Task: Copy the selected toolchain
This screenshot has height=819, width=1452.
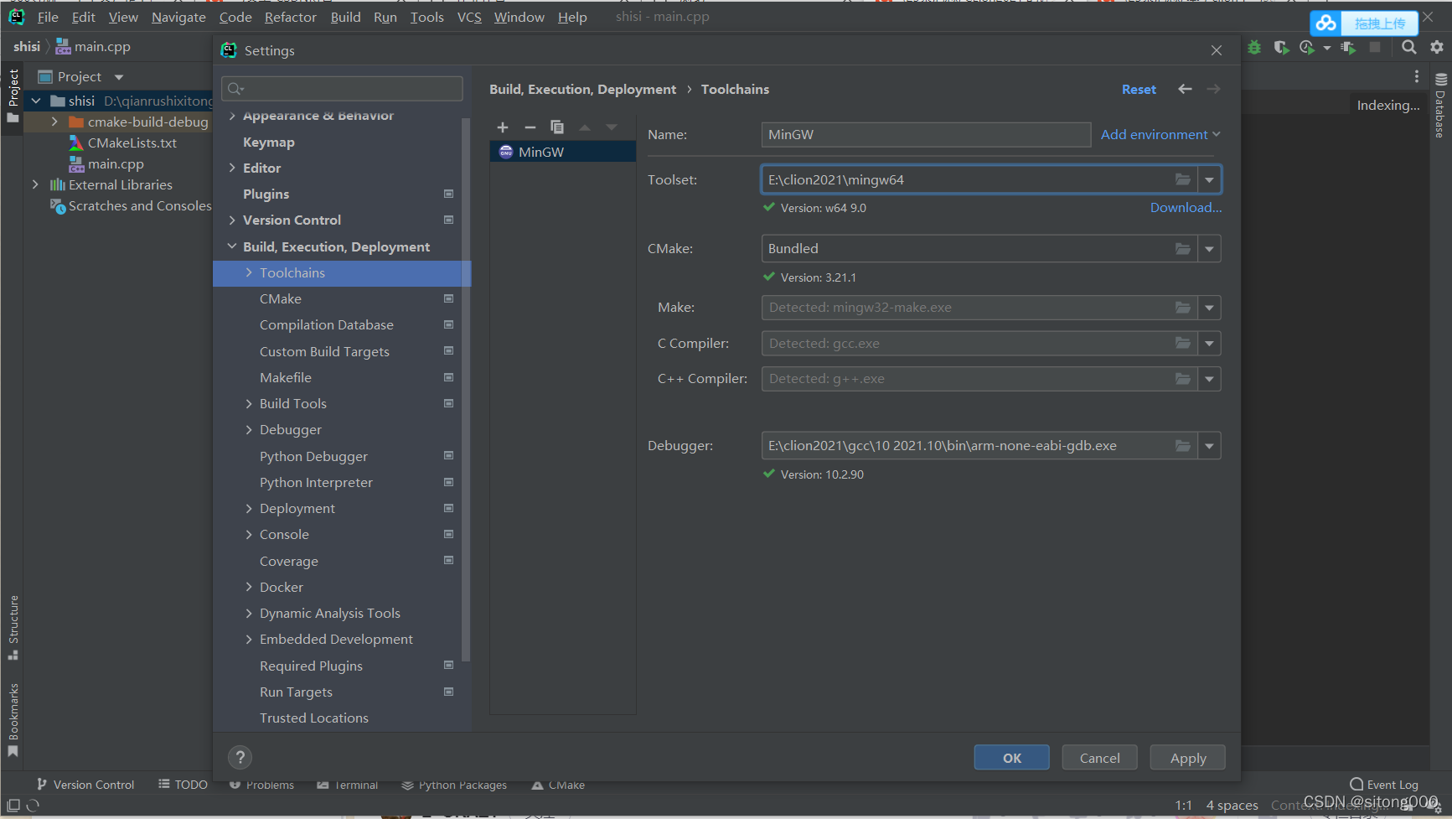Action: (x=557, y=127)
